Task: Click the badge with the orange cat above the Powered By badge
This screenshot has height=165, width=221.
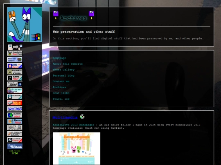Action: [x=15, y=66]
